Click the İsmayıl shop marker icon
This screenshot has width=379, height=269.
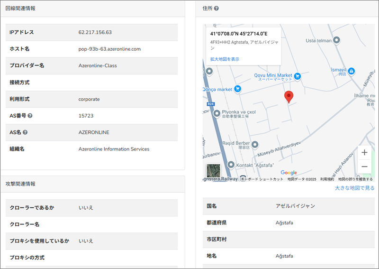(x=351, y=71)
